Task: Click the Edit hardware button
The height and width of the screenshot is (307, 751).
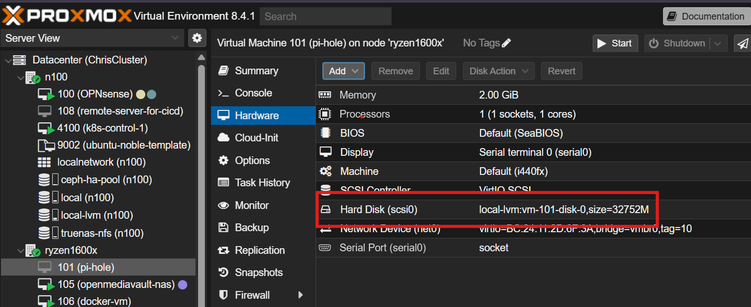Action: pyautogui.click(x=441, y=71)
